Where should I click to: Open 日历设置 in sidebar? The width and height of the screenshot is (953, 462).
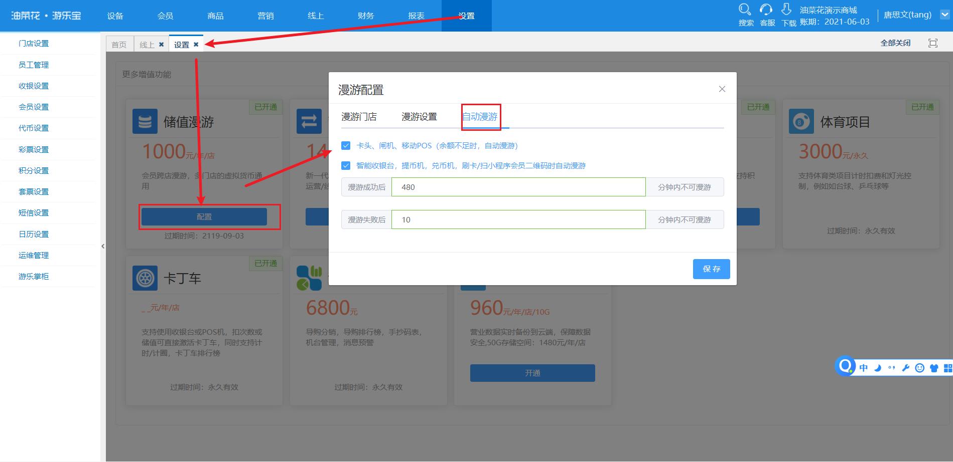click(34, 234)
